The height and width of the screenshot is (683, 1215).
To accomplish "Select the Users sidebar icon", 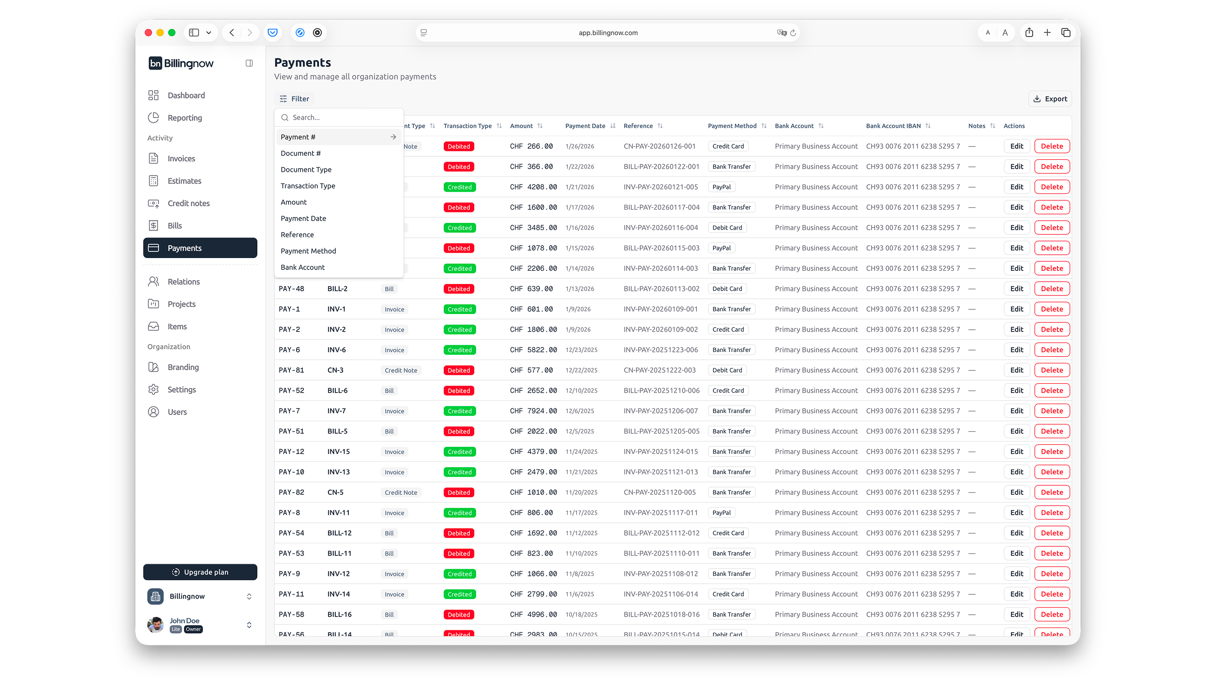I will click(x=154, y=412).
